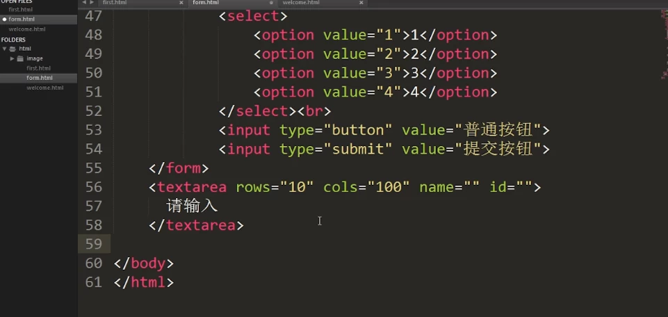668x317 pixels.
Task: Close the welcome.html tab
Action: pos(360,3)
